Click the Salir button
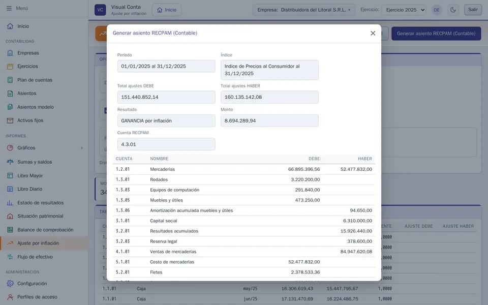Screen dimensions: 488x305 click(x=473, y=10)
